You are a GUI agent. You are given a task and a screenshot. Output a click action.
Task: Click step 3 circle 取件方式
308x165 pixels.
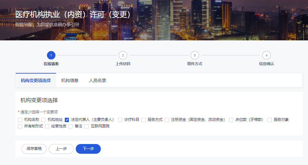(x=195, y=55)
